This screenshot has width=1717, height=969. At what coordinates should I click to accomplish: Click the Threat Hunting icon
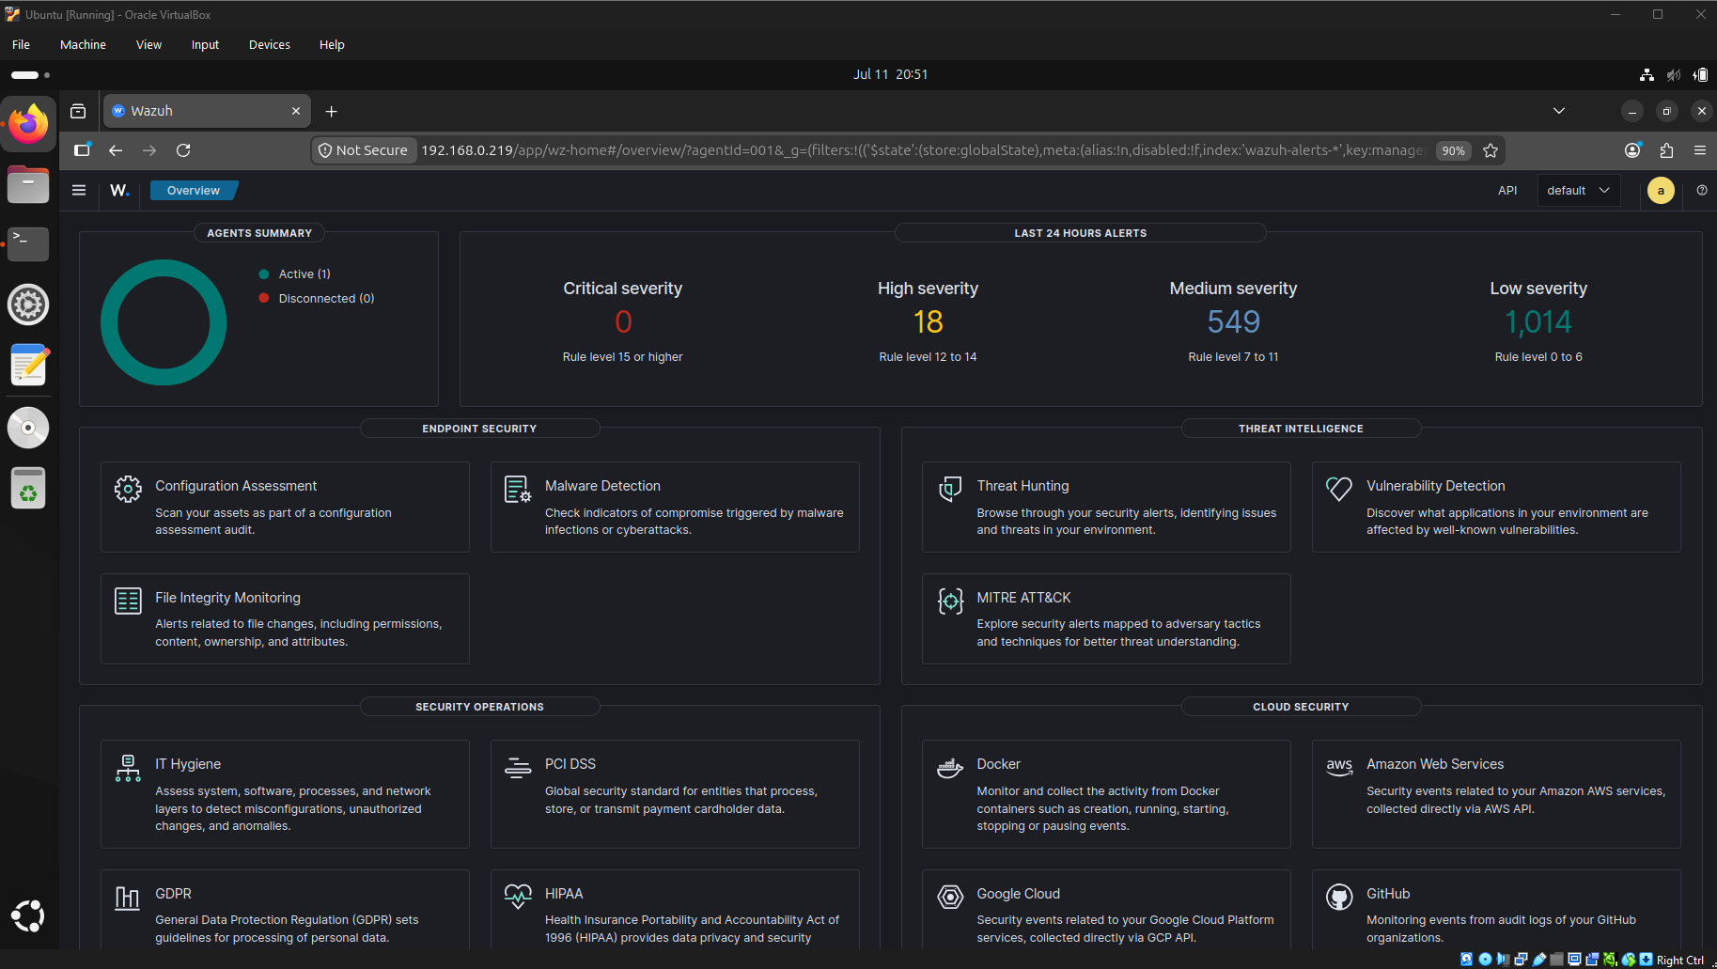[950, 489]
